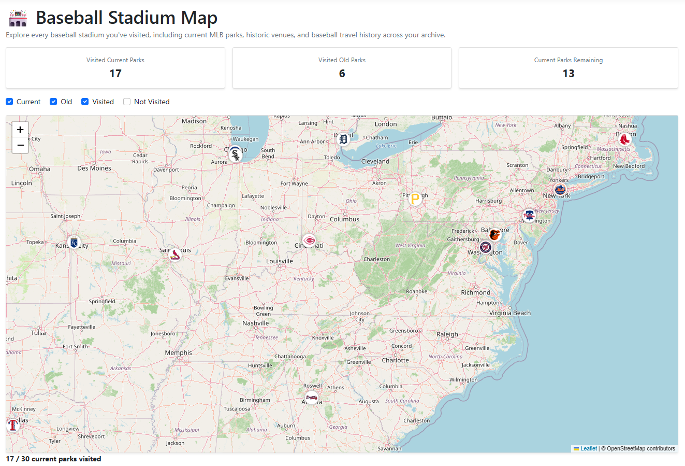Image resolution: width=685 pixels, height=466 pixels.
Task: Click the St. Louis Cardinals marker
Action: click(x=176, y=255)
